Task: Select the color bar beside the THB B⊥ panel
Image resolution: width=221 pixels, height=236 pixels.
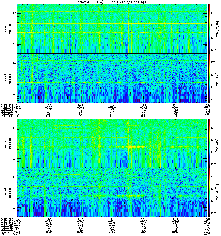Action: (x=209, y=29)
